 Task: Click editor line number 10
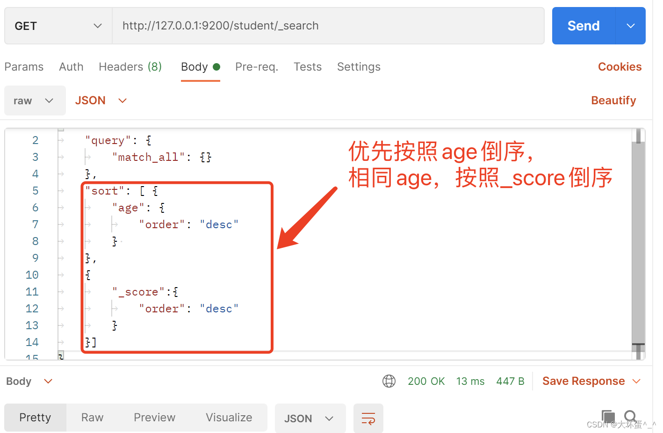pyautogui.click(x=32, y=275)
